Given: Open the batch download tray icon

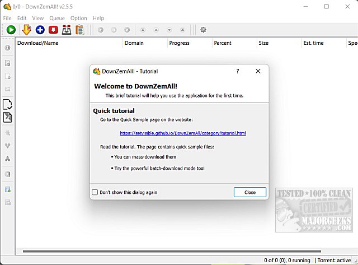Looking at the screenshot, I should pyautogui.click(x=67, y=30).
